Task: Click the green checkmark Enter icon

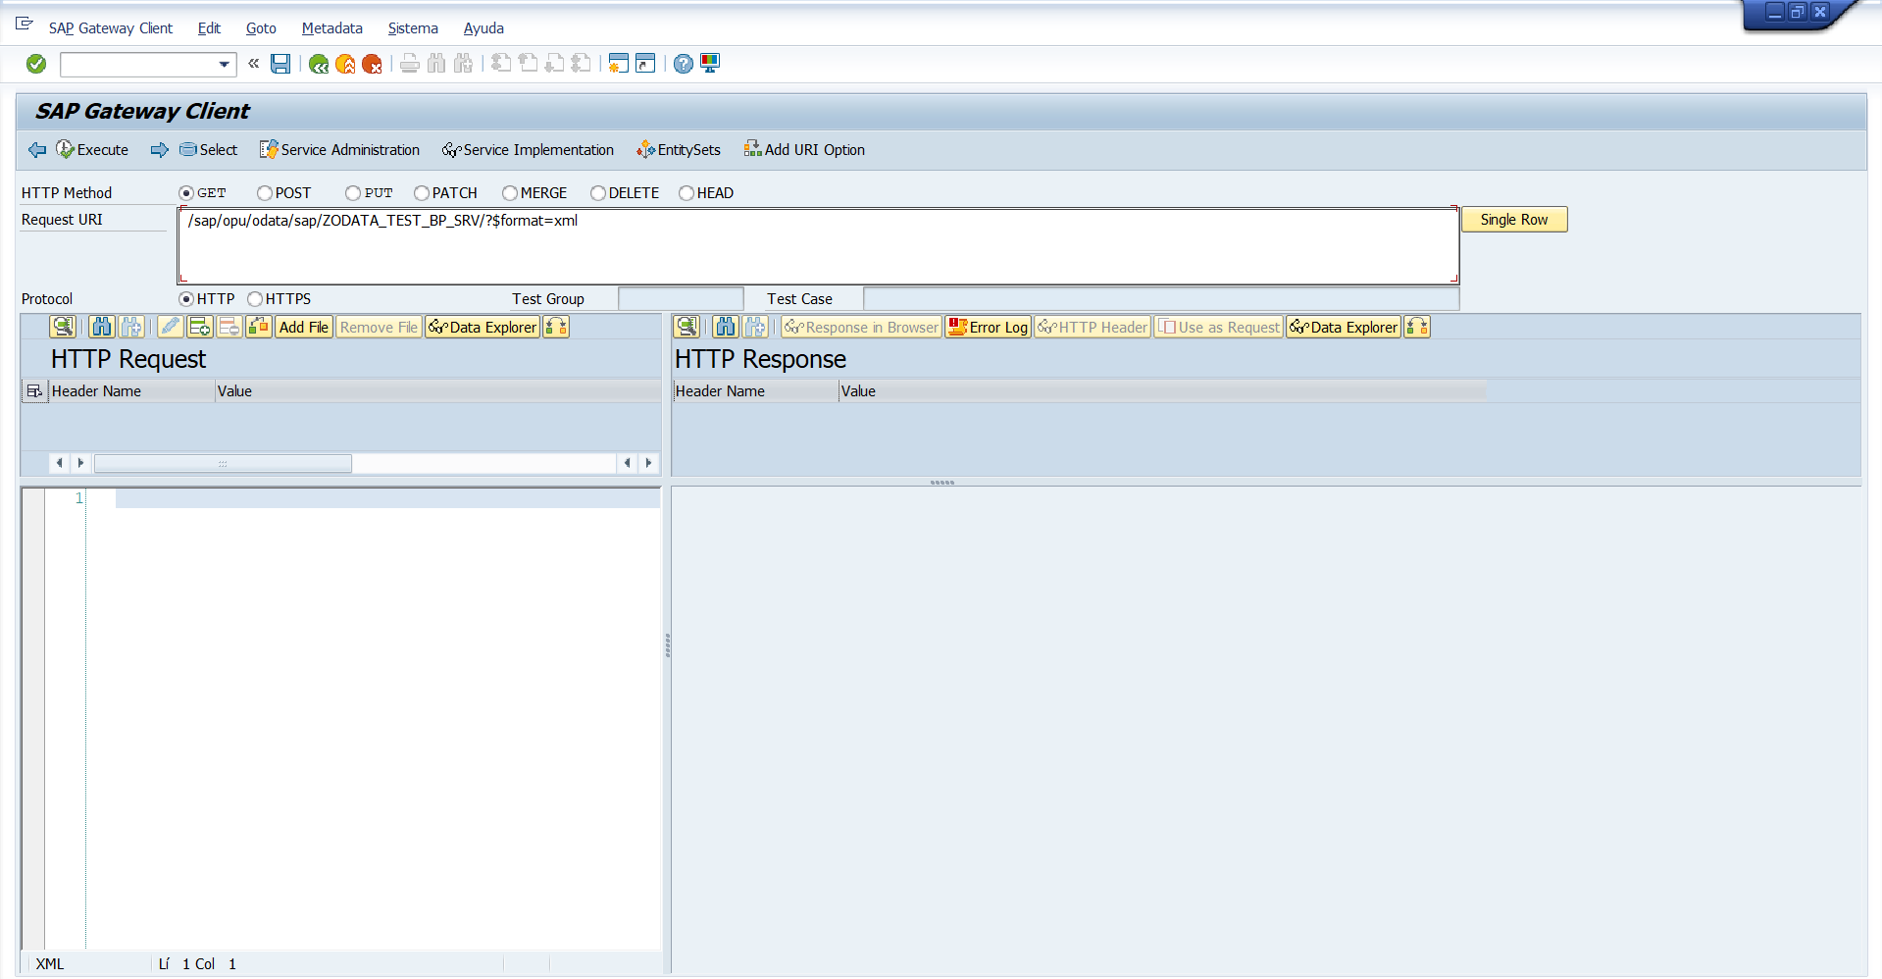Action: tap(36, 64)
